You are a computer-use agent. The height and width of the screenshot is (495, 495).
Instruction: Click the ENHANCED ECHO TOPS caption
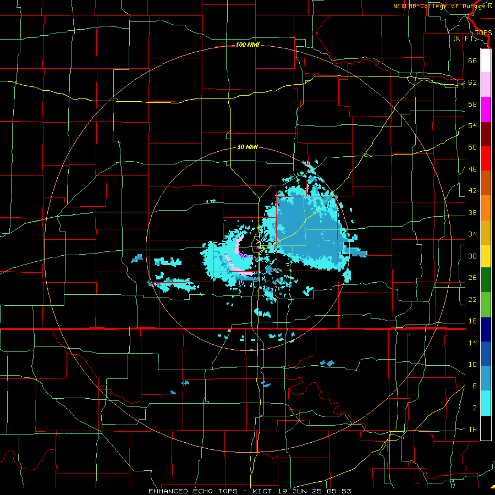pos(193,491)
